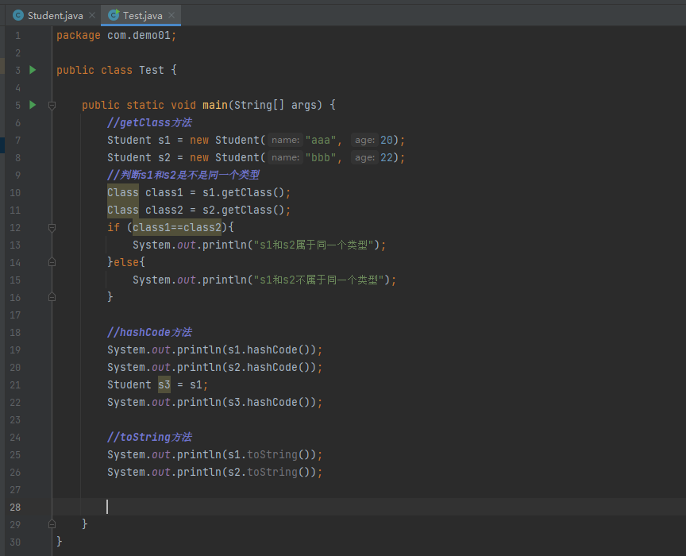Click the main method name
The image size is (686, 556).
click(x=215, y=105)
